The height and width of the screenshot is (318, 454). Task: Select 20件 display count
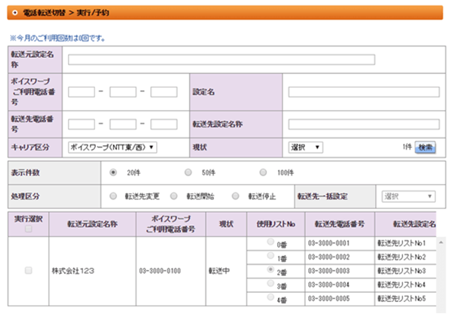coord(113,173)
